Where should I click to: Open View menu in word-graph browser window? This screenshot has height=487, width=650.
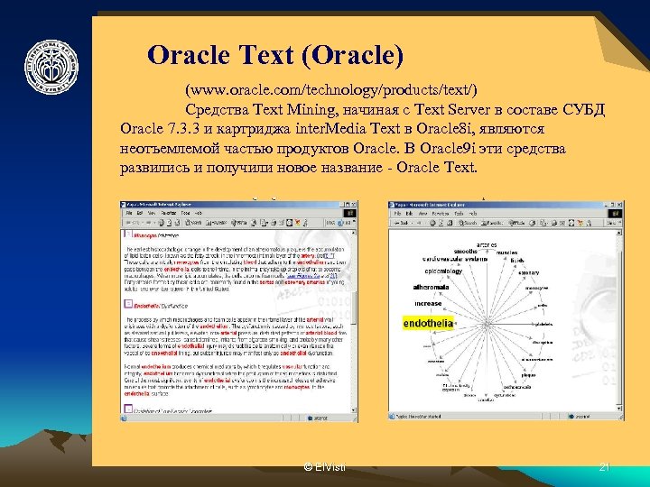pos(423,213)
